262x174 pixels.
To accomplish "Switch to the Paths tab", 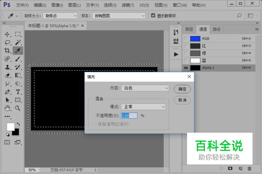I will 217,29.
